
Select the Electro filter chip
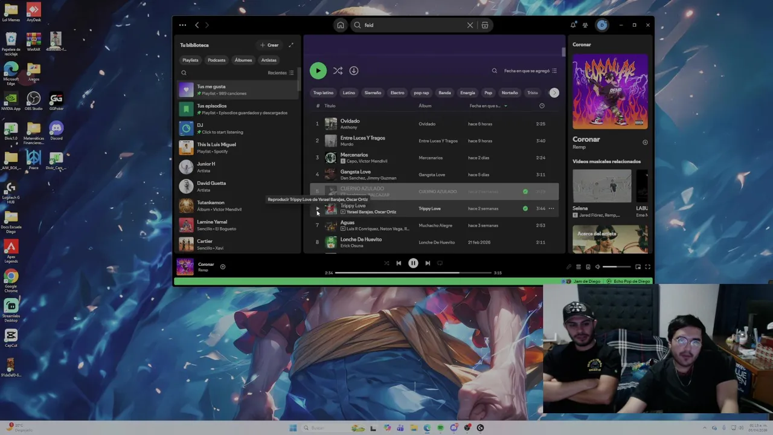pos(397,93)
